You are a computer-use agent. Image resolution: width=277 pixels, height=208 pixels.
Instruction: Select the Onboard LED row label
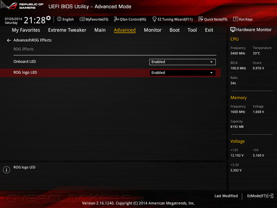click(x=25, y=62)
